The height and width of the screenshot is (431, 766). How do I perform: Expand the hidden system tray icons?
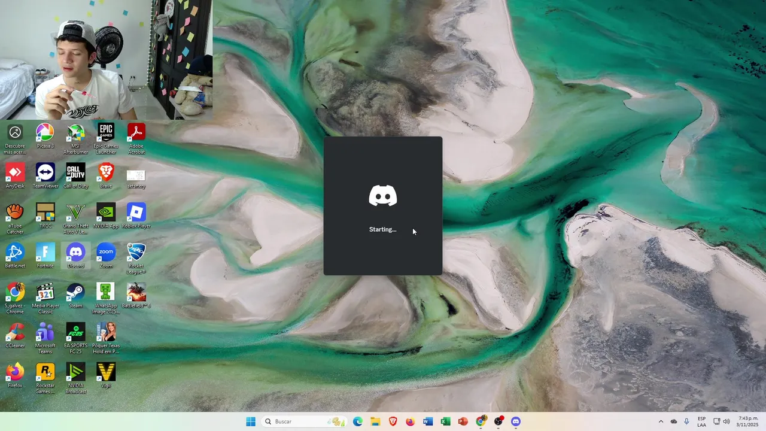point(661,421)
